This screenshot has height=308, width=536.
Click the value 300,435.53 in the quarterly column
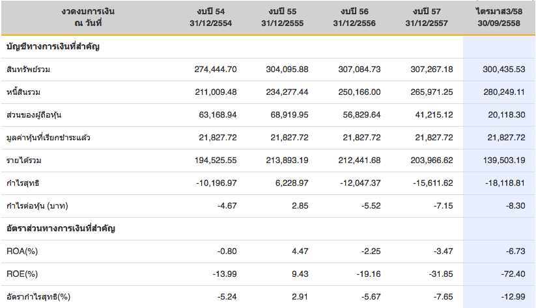pos(502,69)
